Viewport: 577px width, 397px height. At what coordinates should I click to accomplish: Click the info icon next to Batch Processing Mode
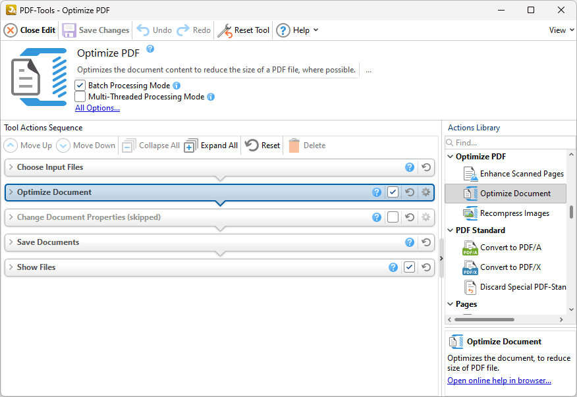[177, 86]
